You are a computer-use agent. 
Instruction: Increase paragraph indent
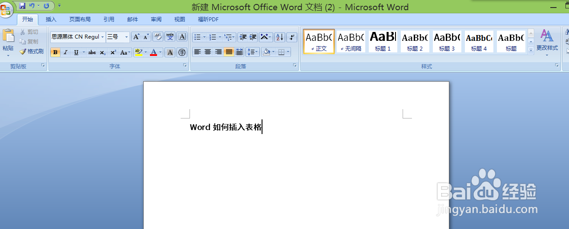253,37
